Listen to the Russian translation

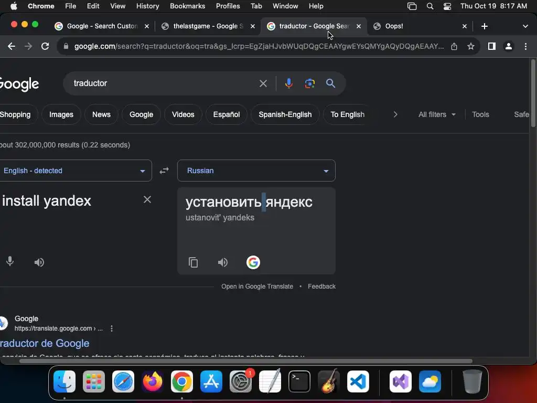pyautogui.click(x=222, y=262)
